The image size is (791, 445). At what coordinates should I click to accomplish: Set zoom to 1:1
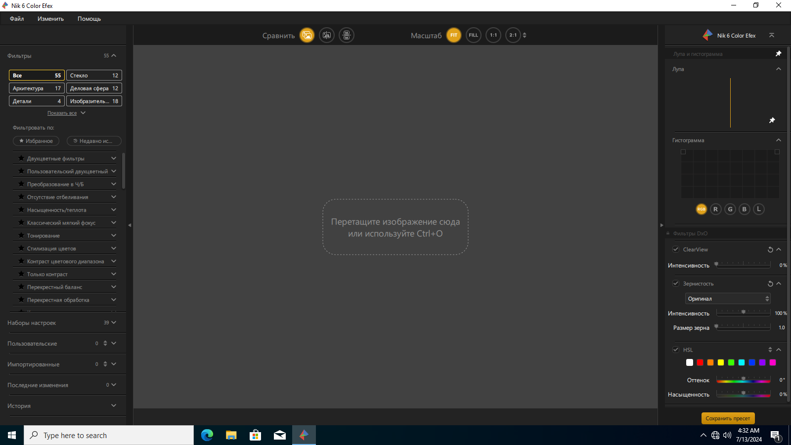click(x=493, y=35)
